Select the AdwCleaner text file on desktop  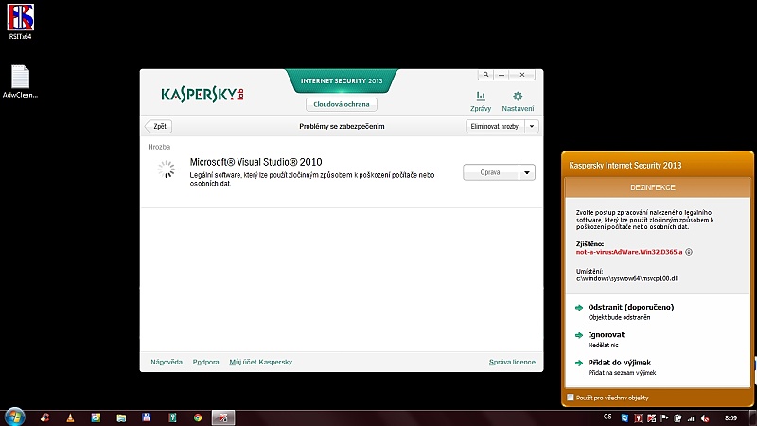pyautogui.click(x=20, y=81)
